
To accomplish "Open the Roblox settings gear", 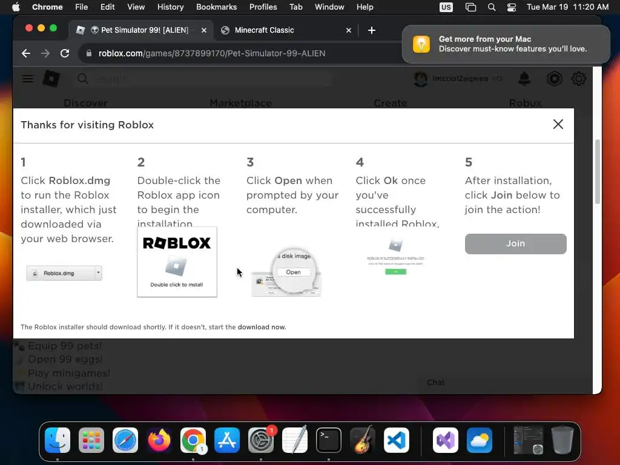I will 578,79.
